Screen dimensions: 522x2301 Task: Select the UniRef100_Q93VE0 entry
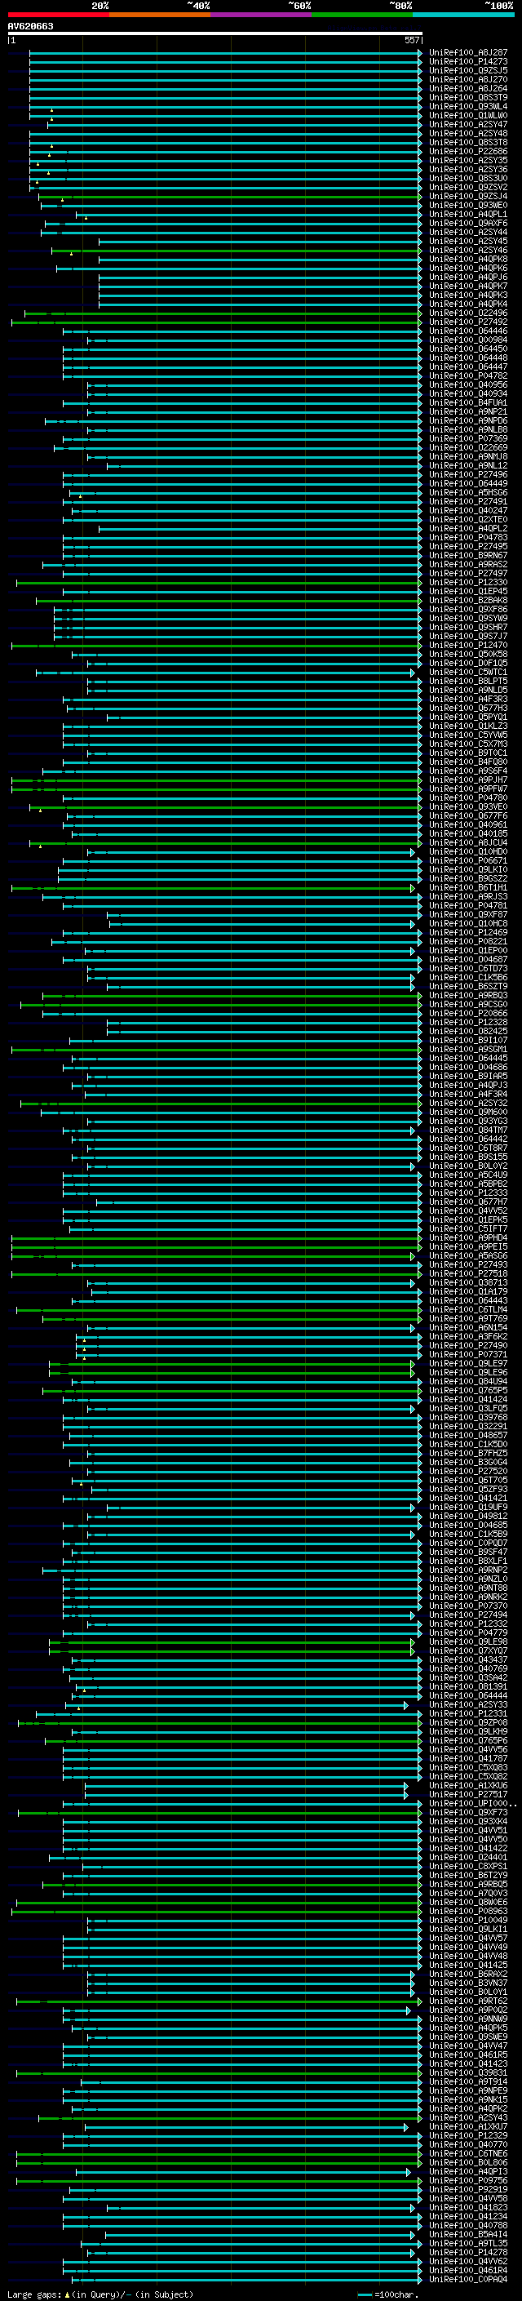pos(467,806)
